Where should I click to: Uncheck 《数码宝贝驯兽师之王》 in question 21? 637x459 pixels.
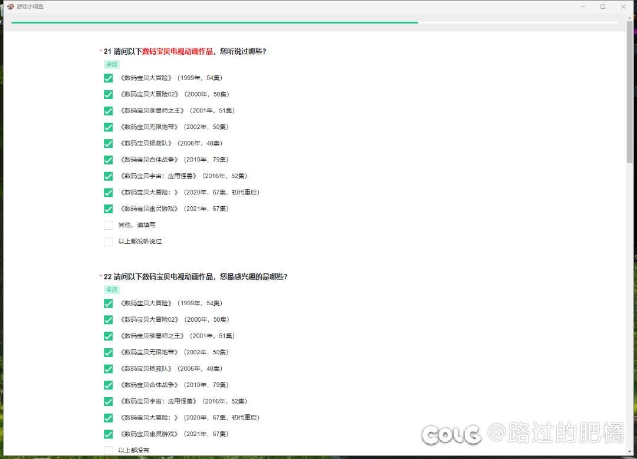coord(108,111)
